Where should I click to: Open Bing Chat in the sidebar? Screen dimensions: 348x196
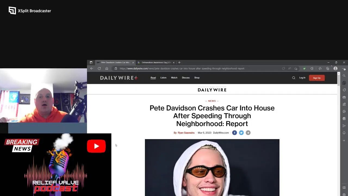tap(344, 83)
